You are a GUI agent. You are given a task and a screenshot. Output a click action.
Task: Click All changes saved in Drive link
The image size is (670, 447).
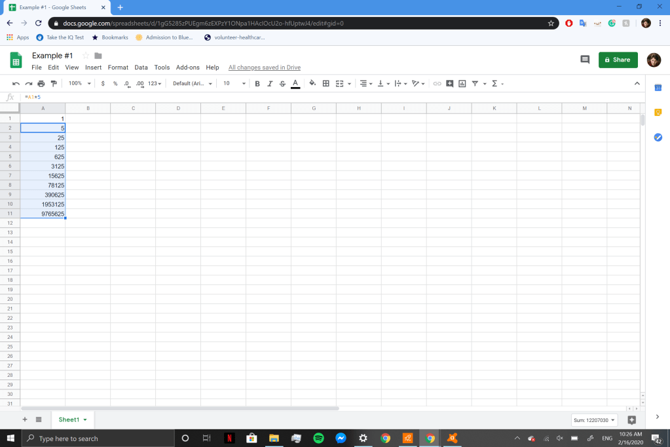point(264,68)
